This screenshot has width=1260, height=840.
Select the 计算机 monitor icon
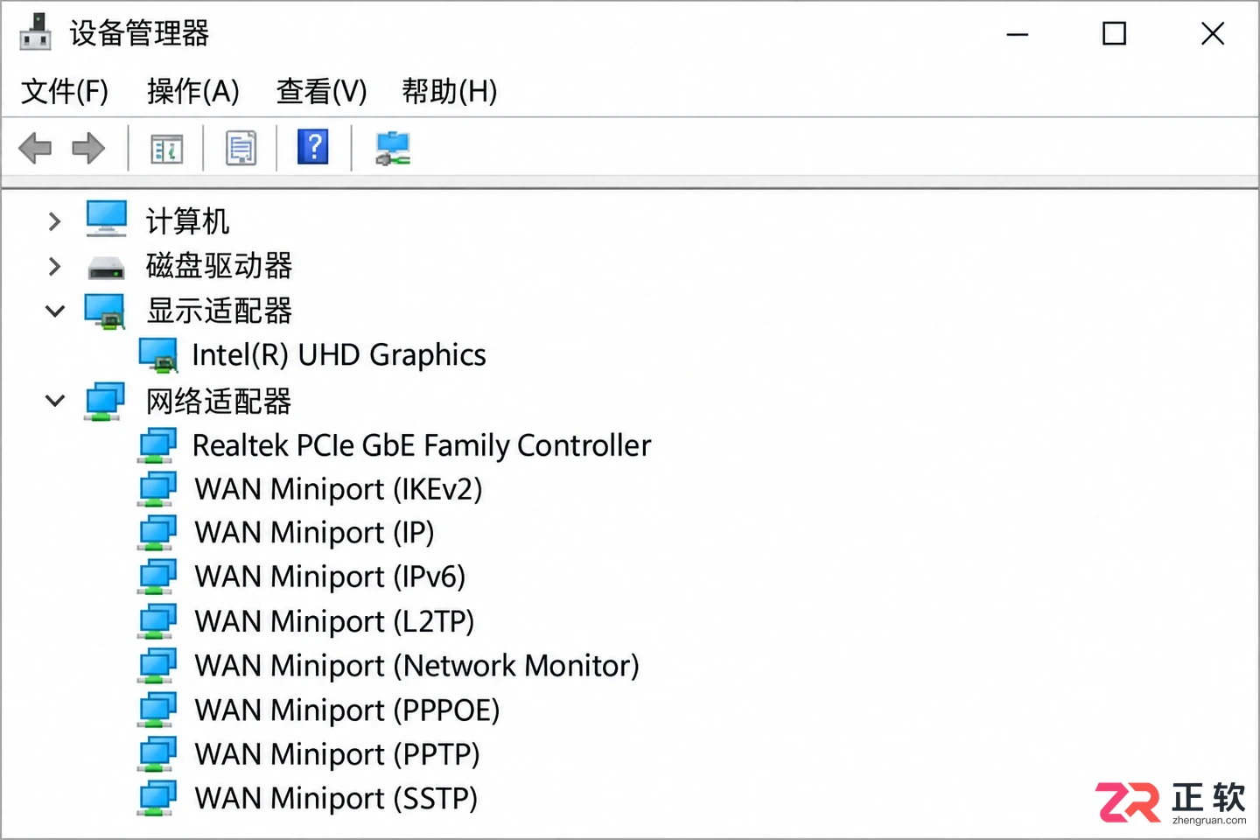(107, 219)
